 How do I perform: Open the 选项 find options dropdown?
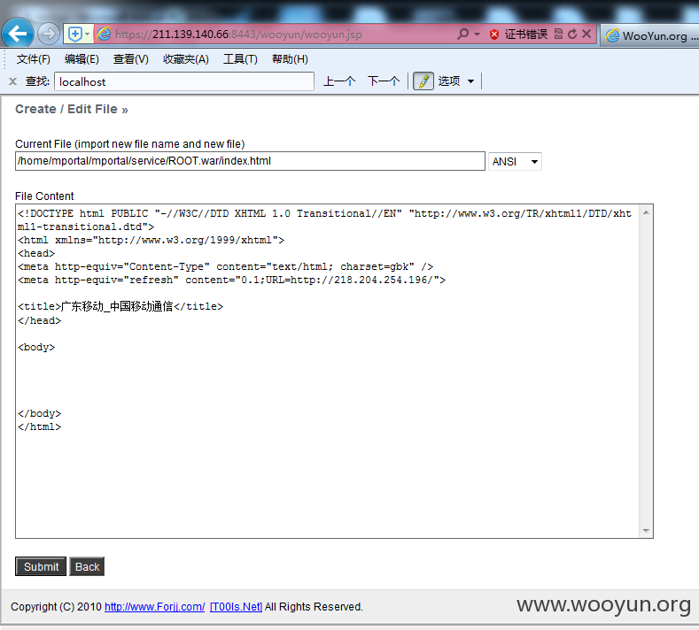click(x=456, y=81)
